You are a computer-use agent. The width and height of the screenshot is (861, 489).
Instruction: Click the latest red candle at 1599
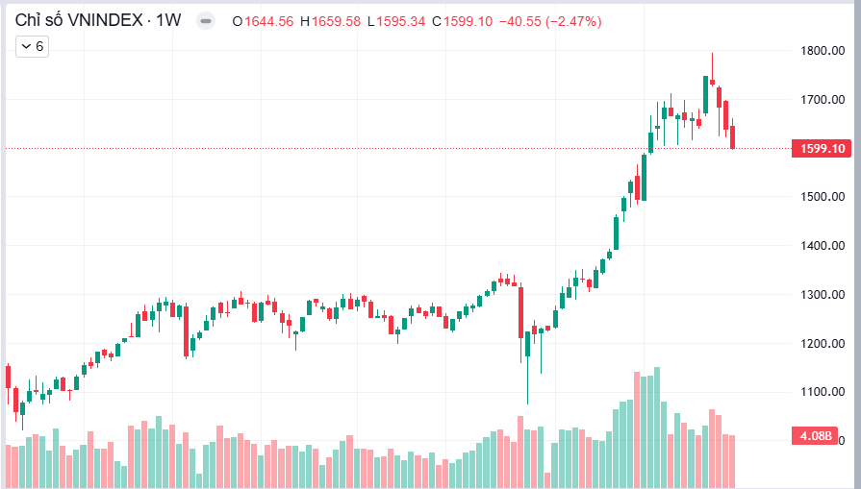732,137
